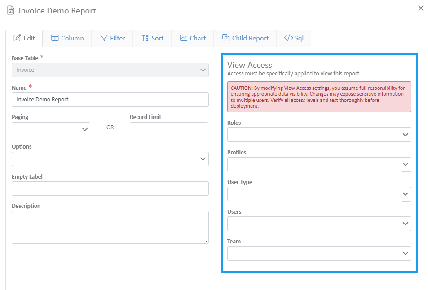The image size is (428, 290).
Task: Click the Name input field
Action: point(110,100)
